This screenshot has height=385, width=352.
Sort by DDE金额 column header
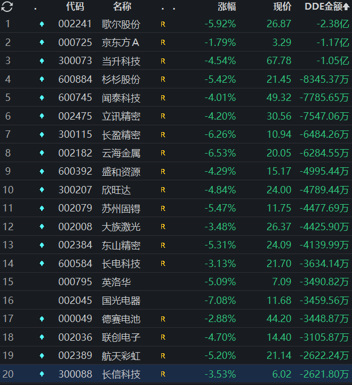pos(327,7)
